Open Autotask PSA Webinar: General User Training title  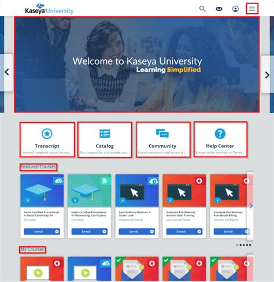click(181, 214)
